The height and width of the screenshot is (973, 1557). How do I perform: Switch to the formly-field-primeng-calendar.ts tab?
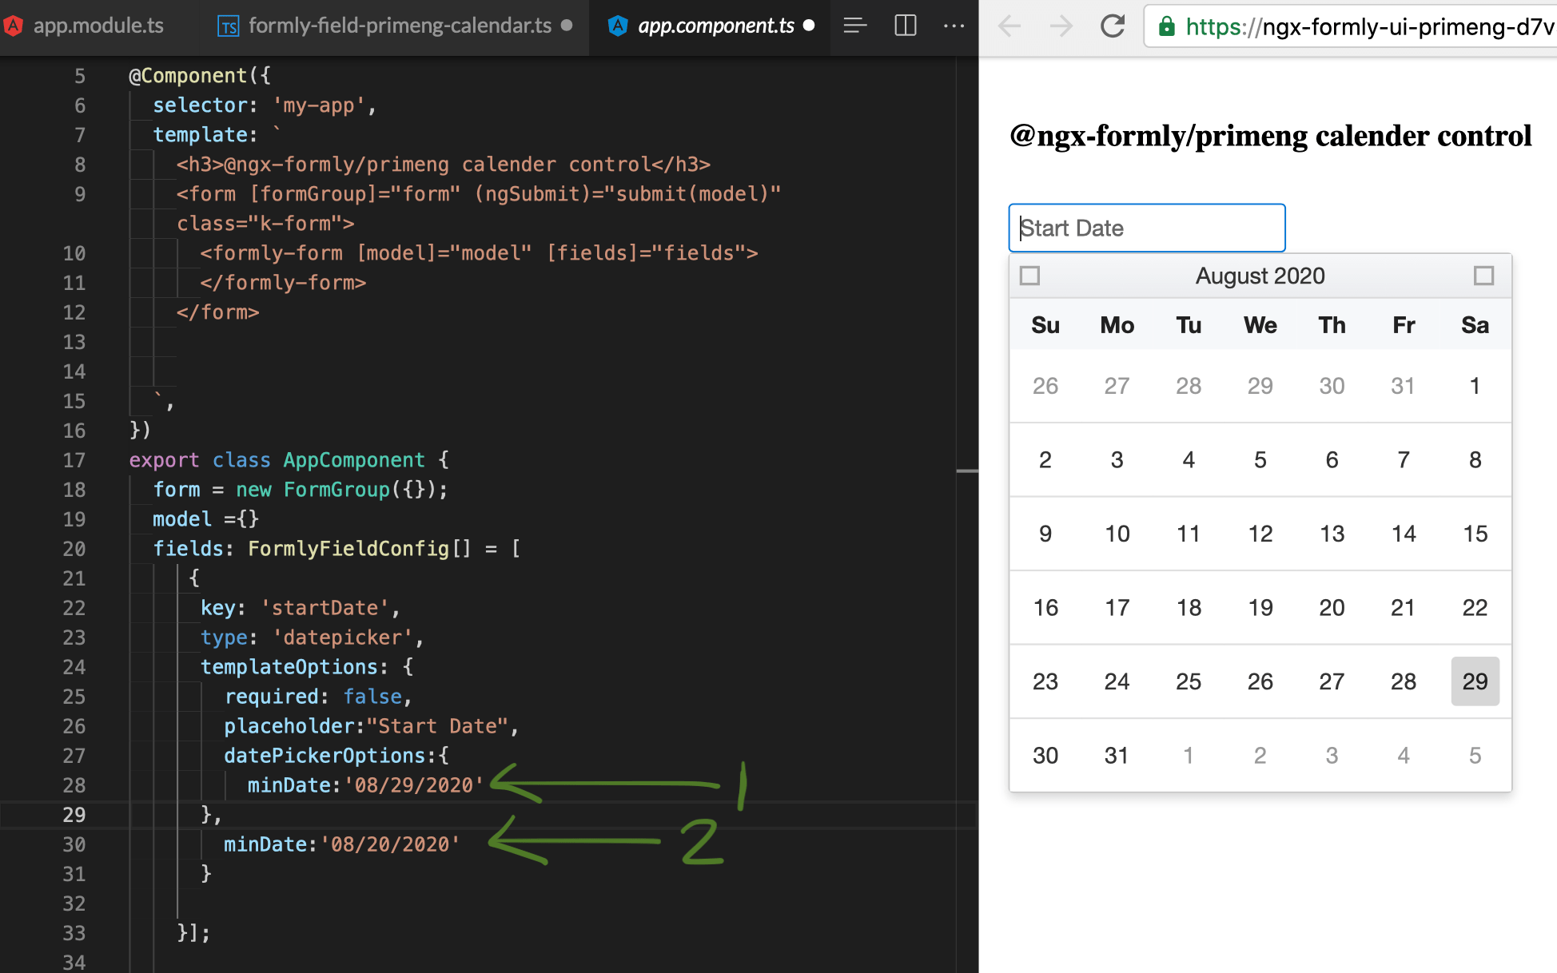point(400,26)
